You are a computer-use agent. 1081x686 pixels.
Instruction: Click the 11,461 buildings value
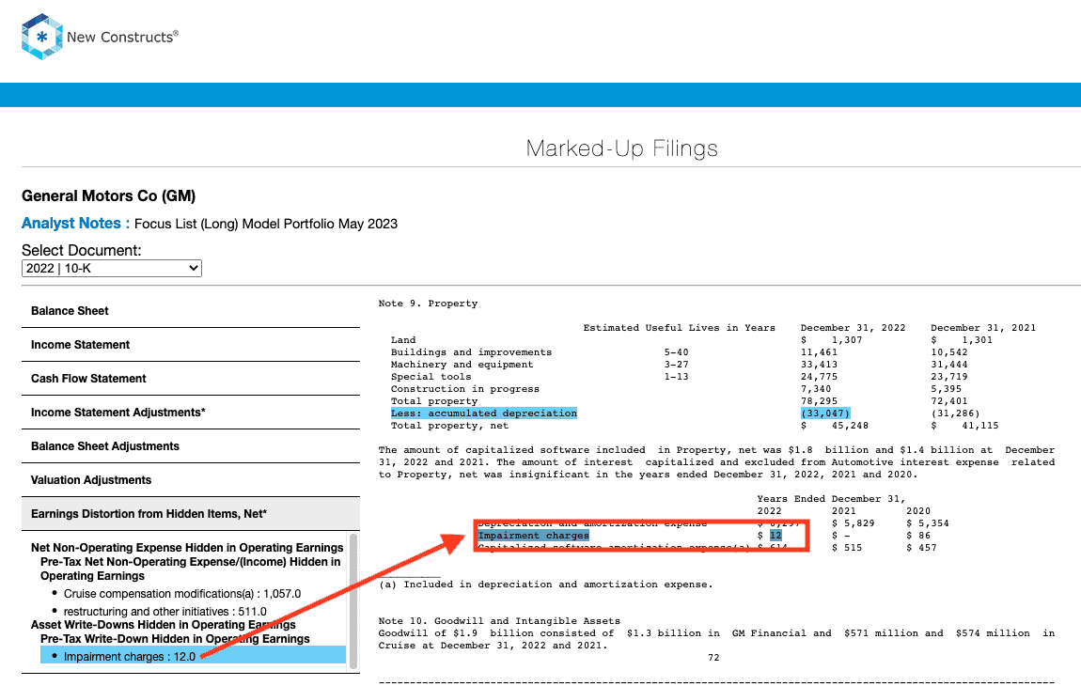pos(819,352)
